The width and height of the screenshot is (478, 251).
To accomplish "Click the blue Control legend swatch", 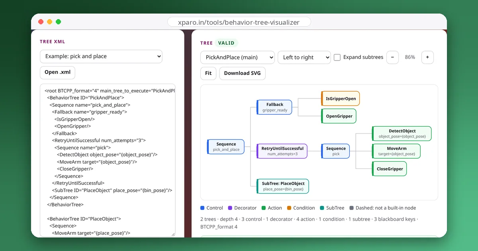I will [202, 208].
